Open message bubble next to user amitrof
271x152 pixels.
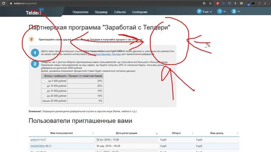pos(45,140)
